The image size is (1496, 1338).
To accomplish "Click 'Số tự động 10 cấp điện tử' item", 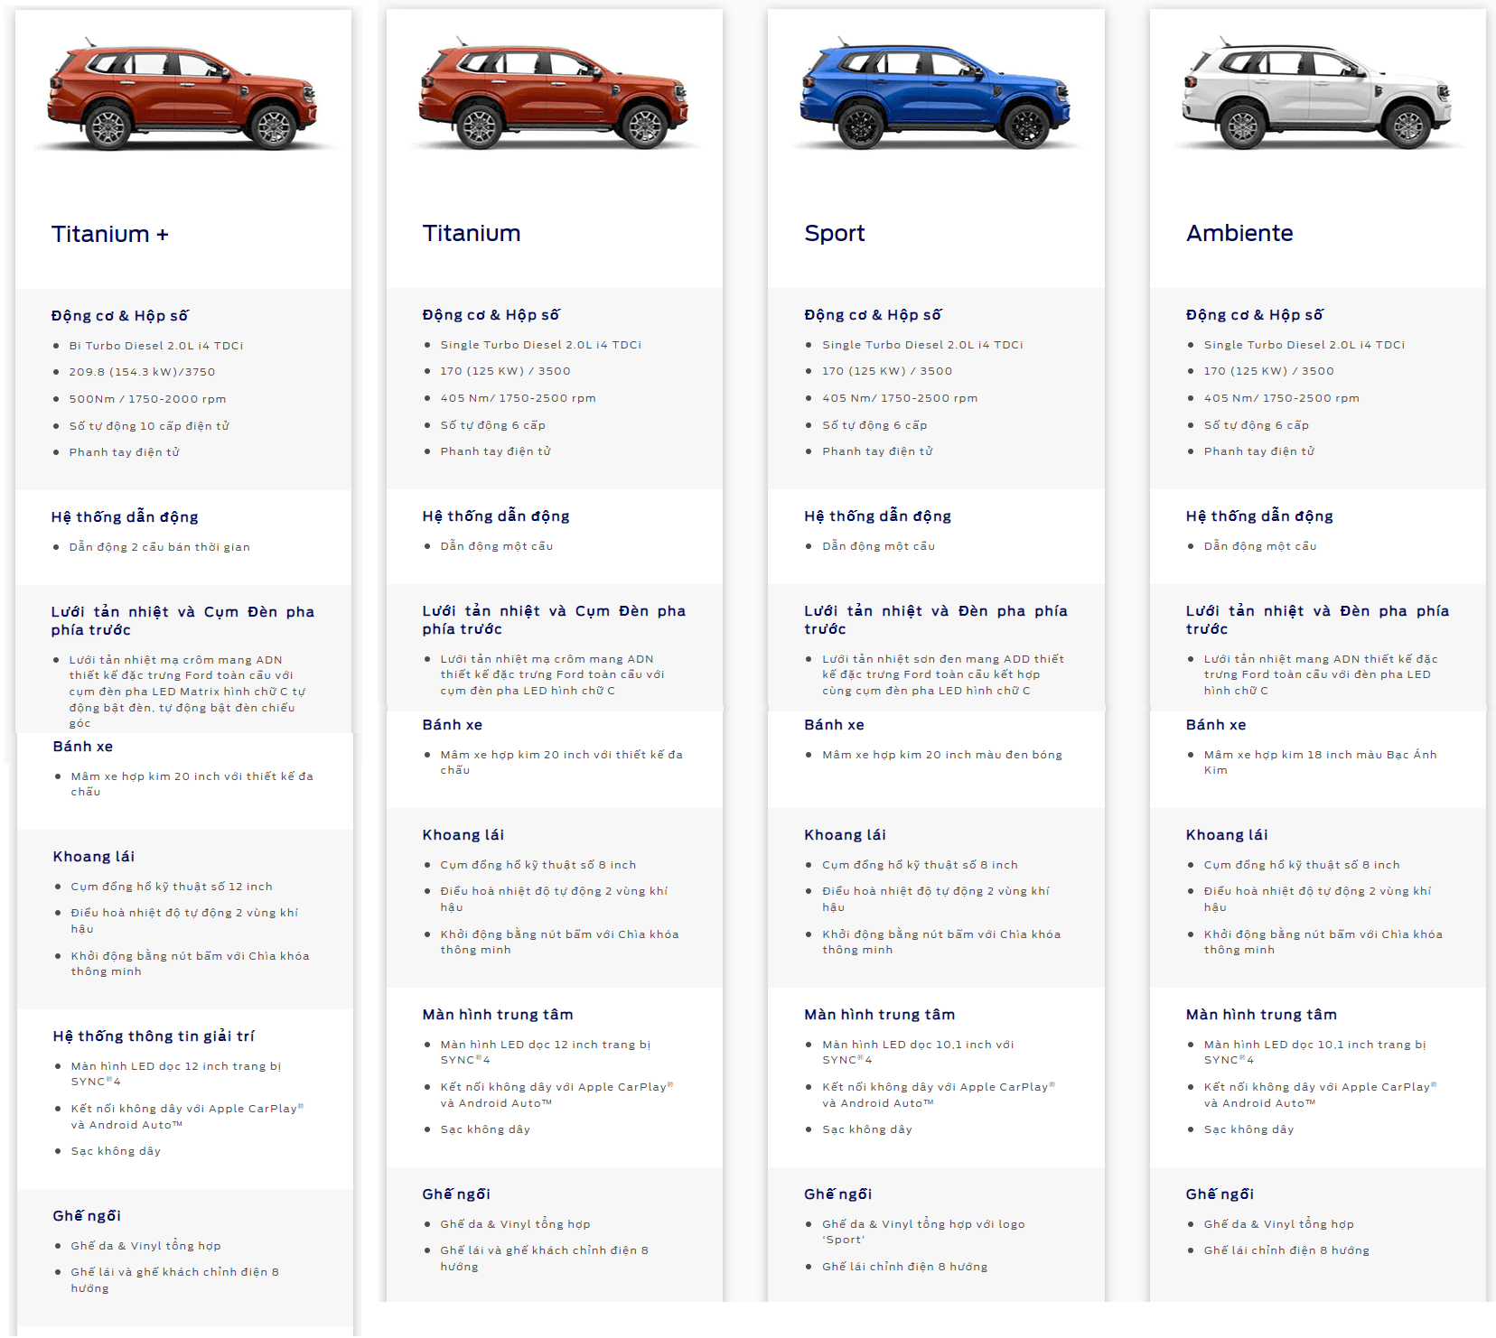I will pos(149,426).
